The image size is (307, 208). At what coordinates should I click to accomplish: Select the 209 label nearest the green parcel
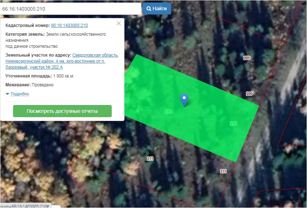(249, 93)
